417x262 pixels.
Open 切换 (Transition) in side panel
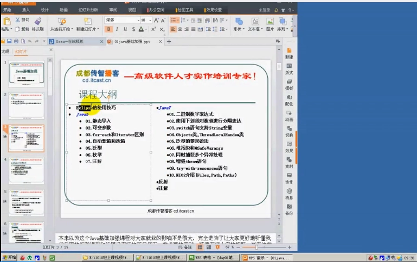click(289, 132)
